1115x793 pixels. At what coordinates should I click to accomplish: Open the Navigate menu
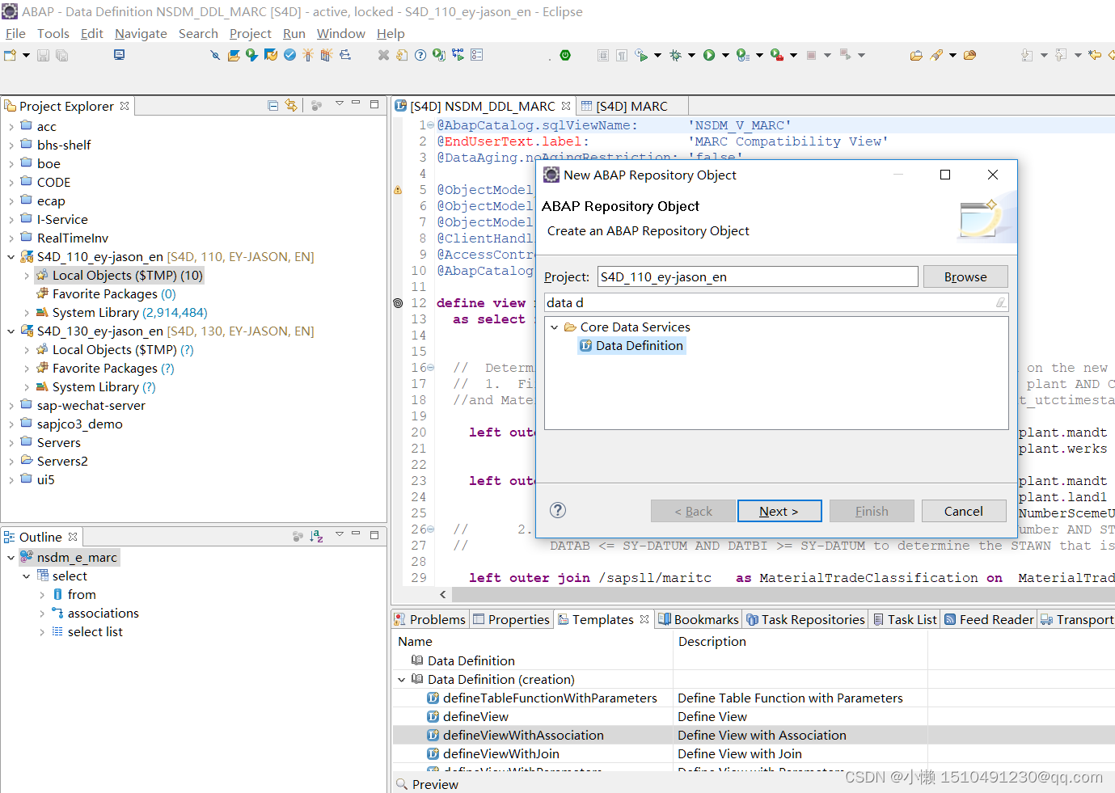141,33
